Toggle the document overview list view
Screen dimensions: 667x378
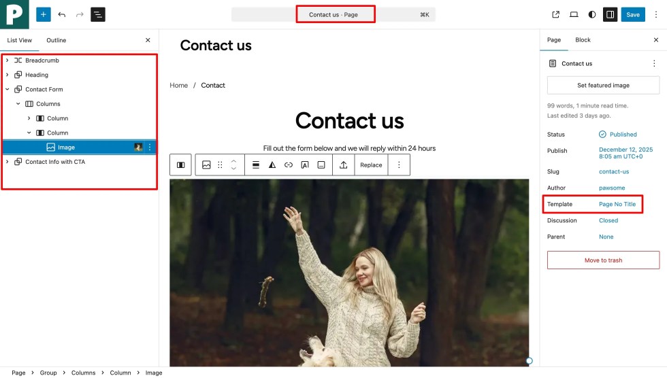pos(98,14)
